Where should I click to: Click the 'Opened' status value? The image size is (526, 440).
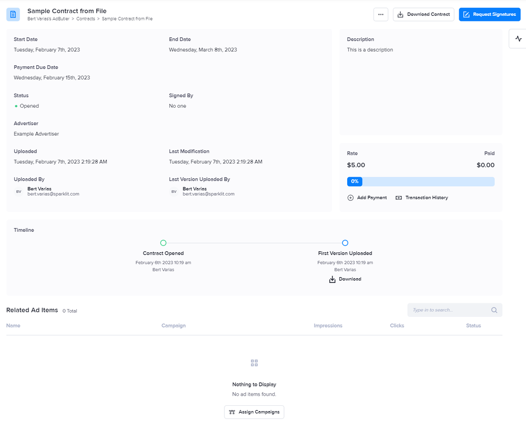tap(29, 106)
